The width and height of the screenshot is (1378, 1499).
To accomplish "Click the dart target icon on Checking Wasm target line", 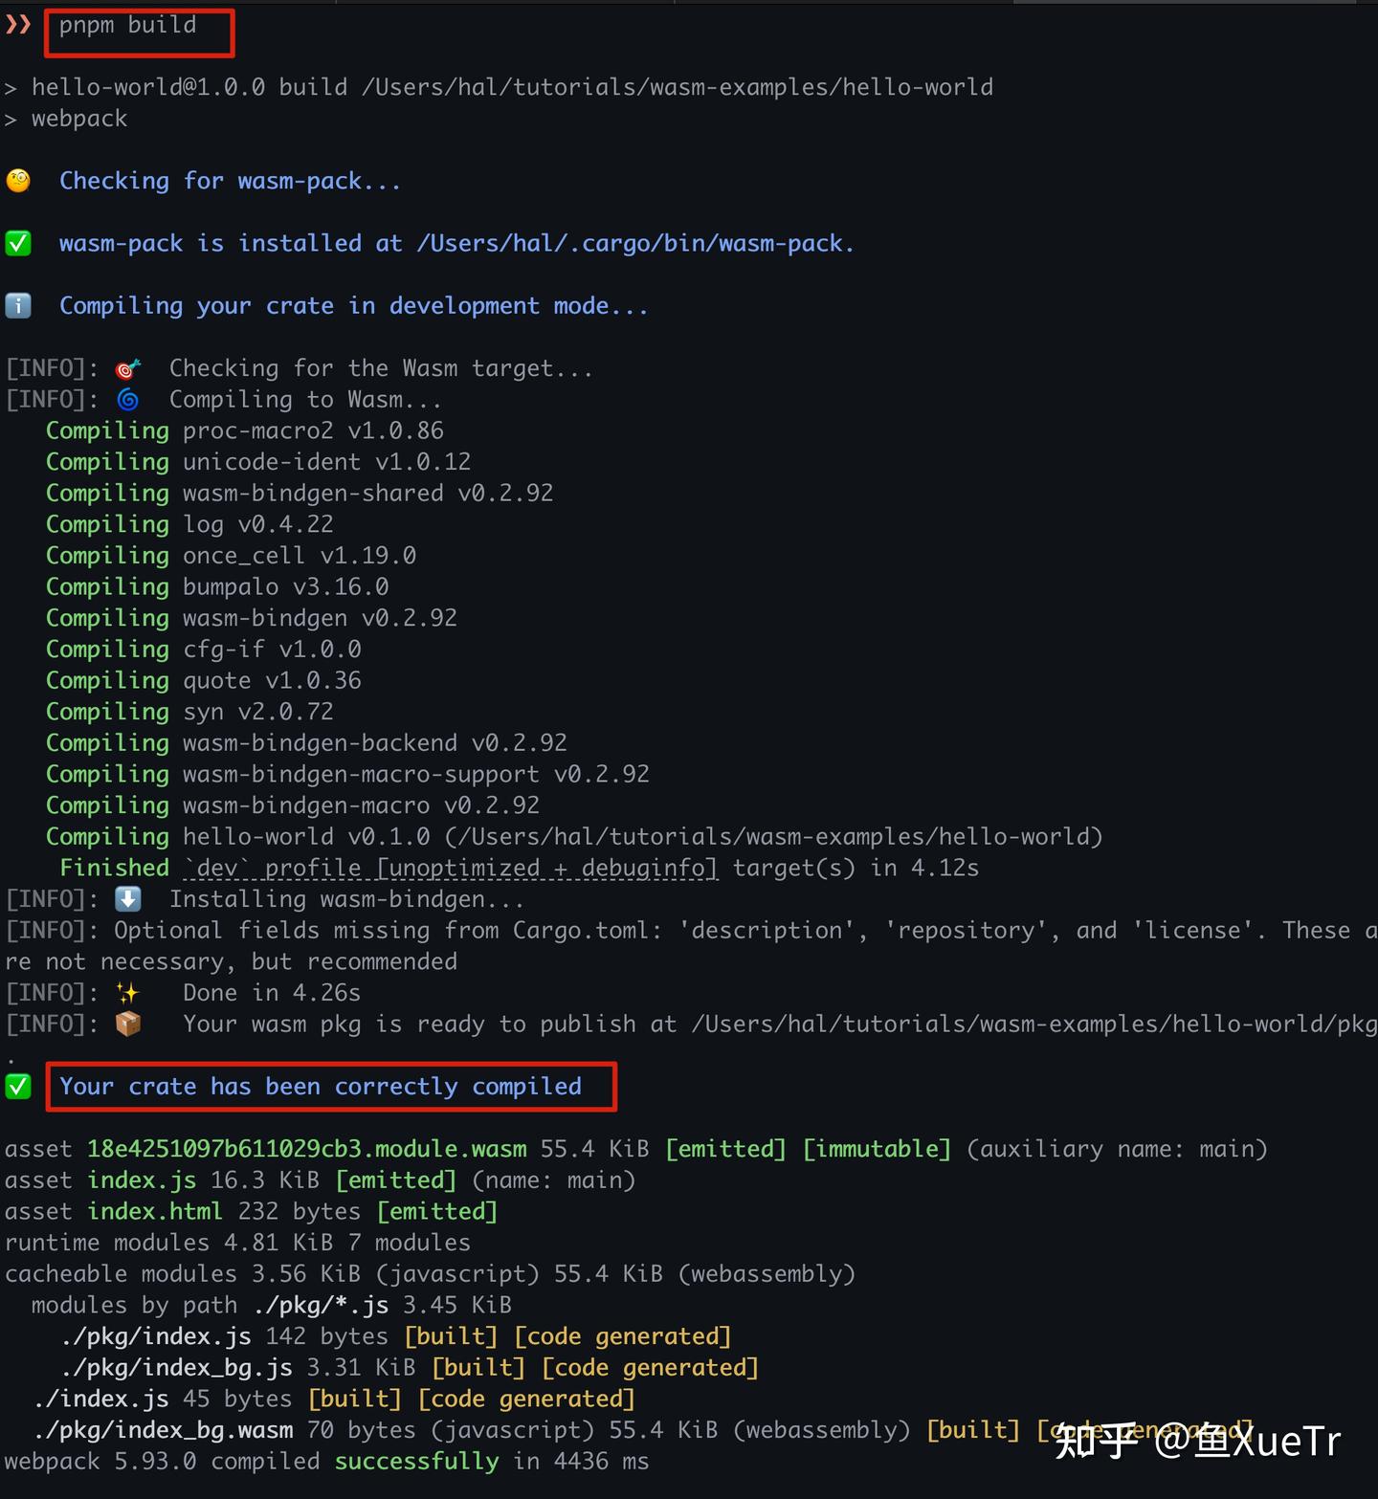I will pos(128,367).
